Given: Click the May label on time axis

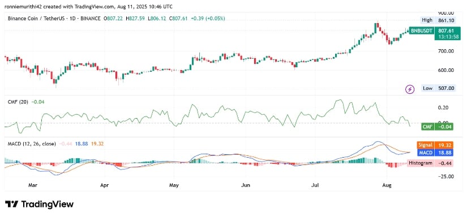Looking at the screenshot, I should 174,185.
